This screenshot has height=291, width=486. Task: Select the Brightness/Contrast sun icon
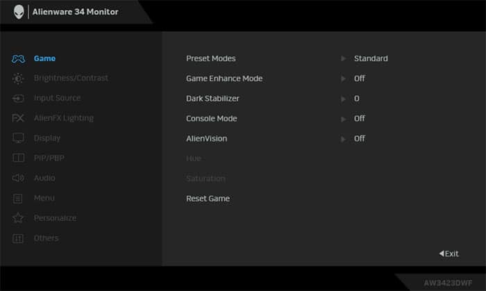click(19, 78)
